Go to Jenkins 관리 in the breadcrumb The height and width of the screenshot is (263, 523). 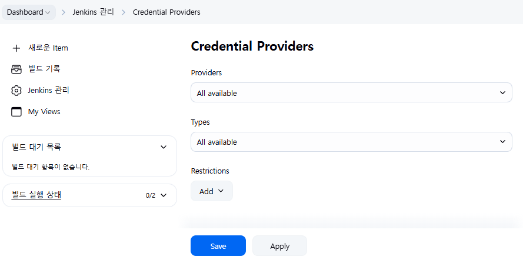(x=94, y=12)
